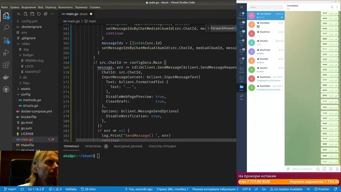Open the Docker view in activity bar

(6, 77)
